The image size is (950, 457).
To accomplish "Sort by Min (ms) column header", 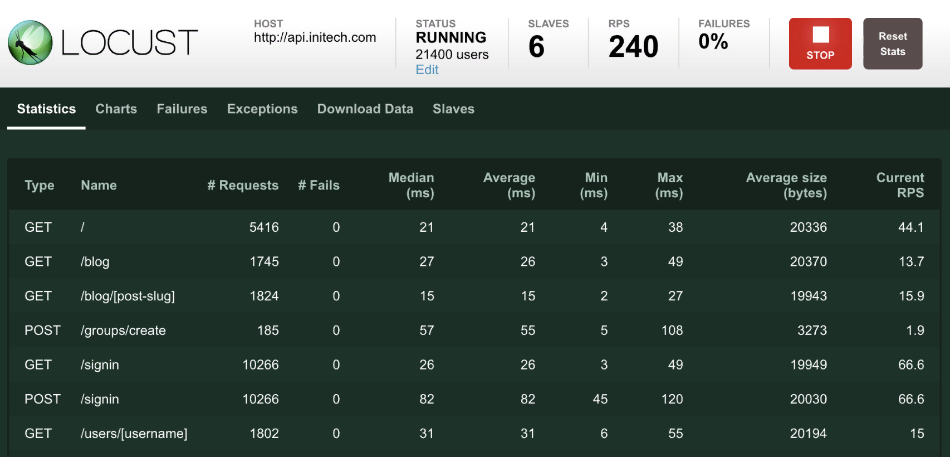I will 594,185.
